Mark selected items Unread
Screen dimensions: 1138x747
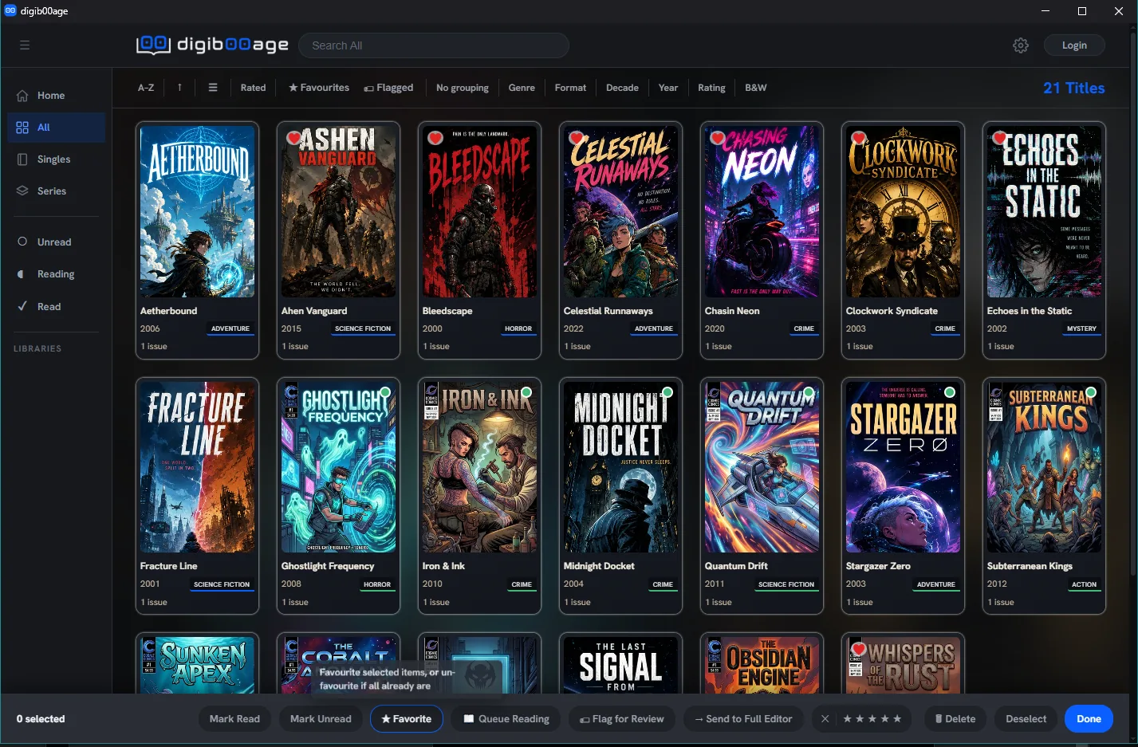[321, 719]
